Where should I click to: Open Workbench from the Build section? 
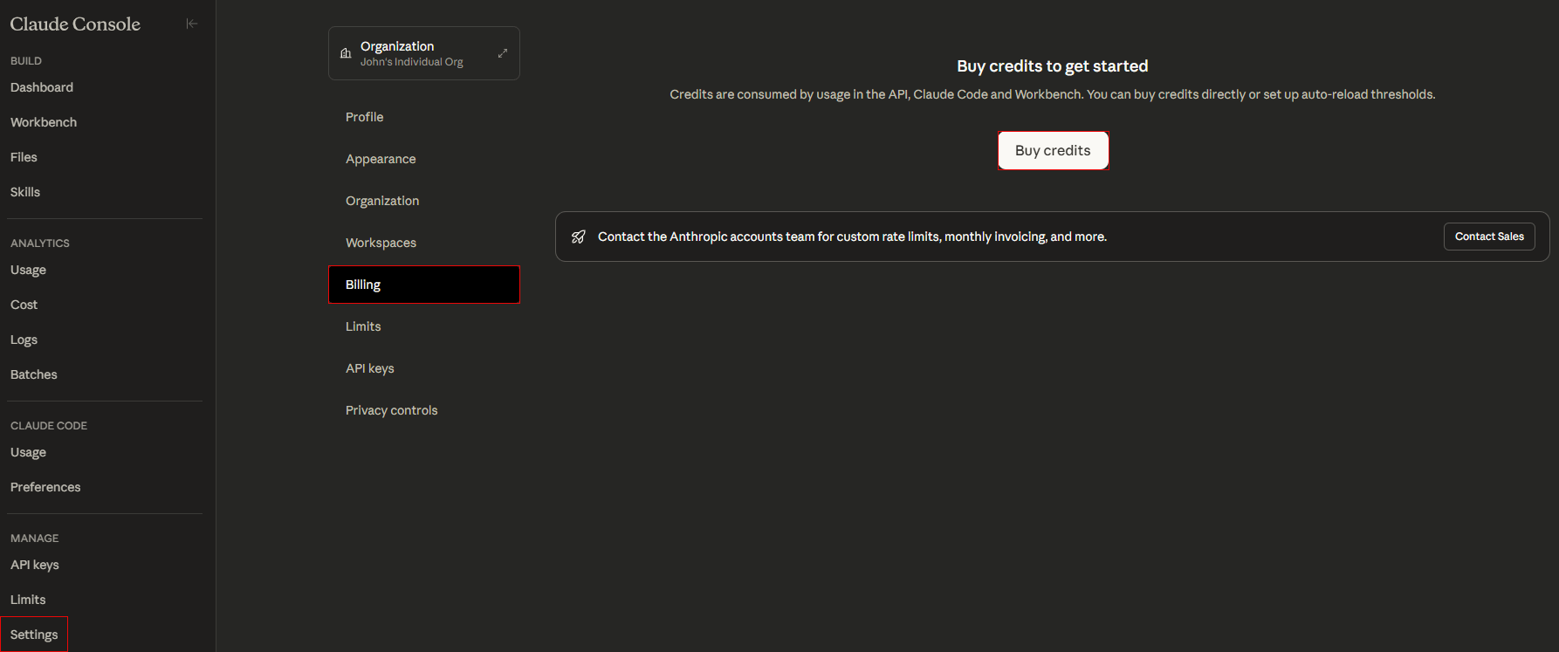pyautogui.click(x=44, y=122)
